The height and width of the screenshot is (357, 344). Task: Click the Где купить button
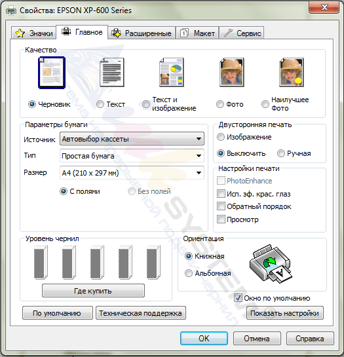[93, 291]
